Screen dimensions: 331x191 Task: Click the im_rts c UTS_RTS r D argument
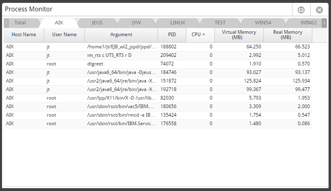(109, 55)
